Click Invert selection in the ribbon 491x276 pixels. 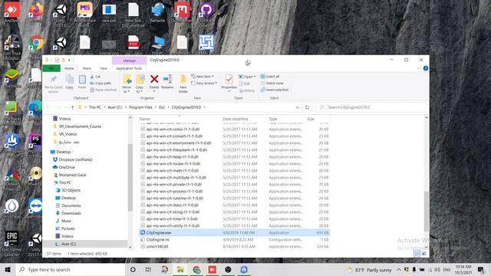click(275, 90)
